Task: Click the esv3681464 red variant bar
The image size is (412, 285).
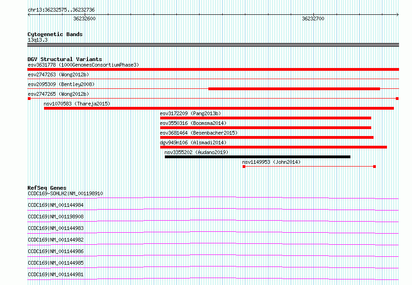Action: pyautogui.click(x=267, y=137)
